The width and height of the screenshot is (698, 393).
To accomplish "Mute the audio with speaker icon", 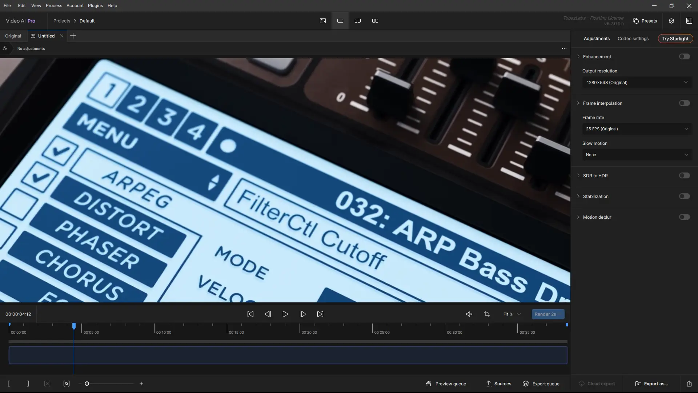I will [x=469, y=314].
